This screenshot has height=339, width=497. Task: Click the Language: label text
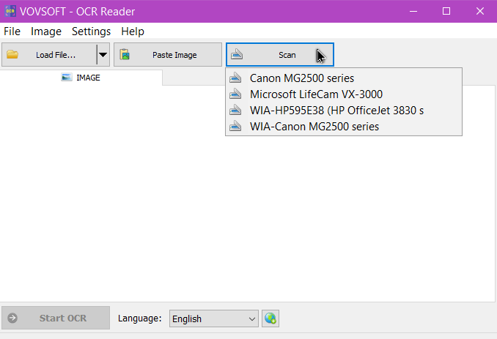tap(140, 318)
